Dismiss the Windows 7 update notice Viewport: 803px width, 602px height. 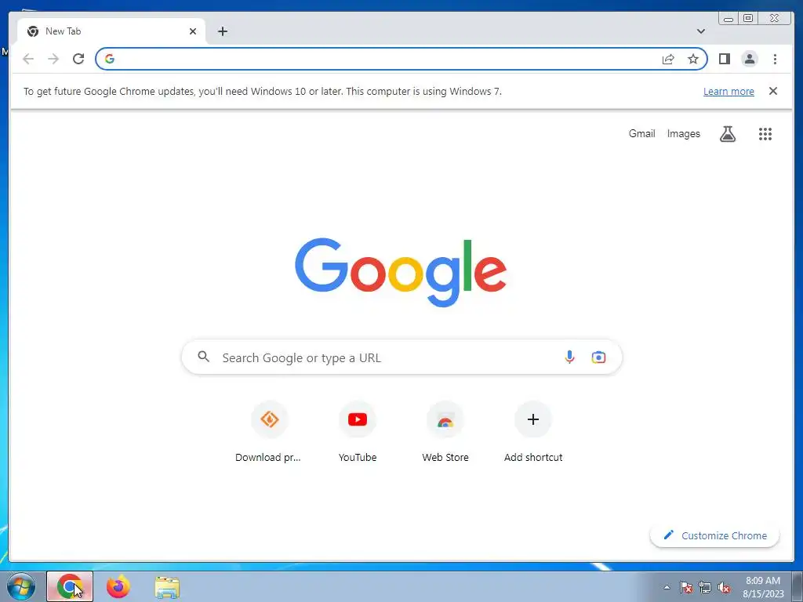click(773, 91)
